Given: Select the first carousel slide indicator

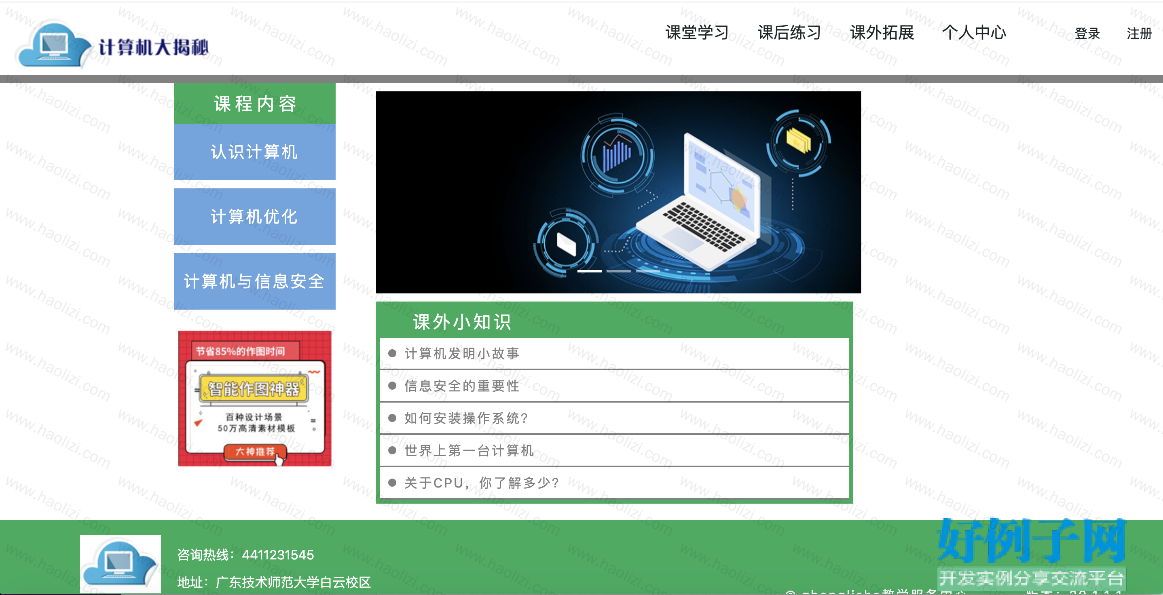Looking at the screenshot, I should [x=590, y=271].
